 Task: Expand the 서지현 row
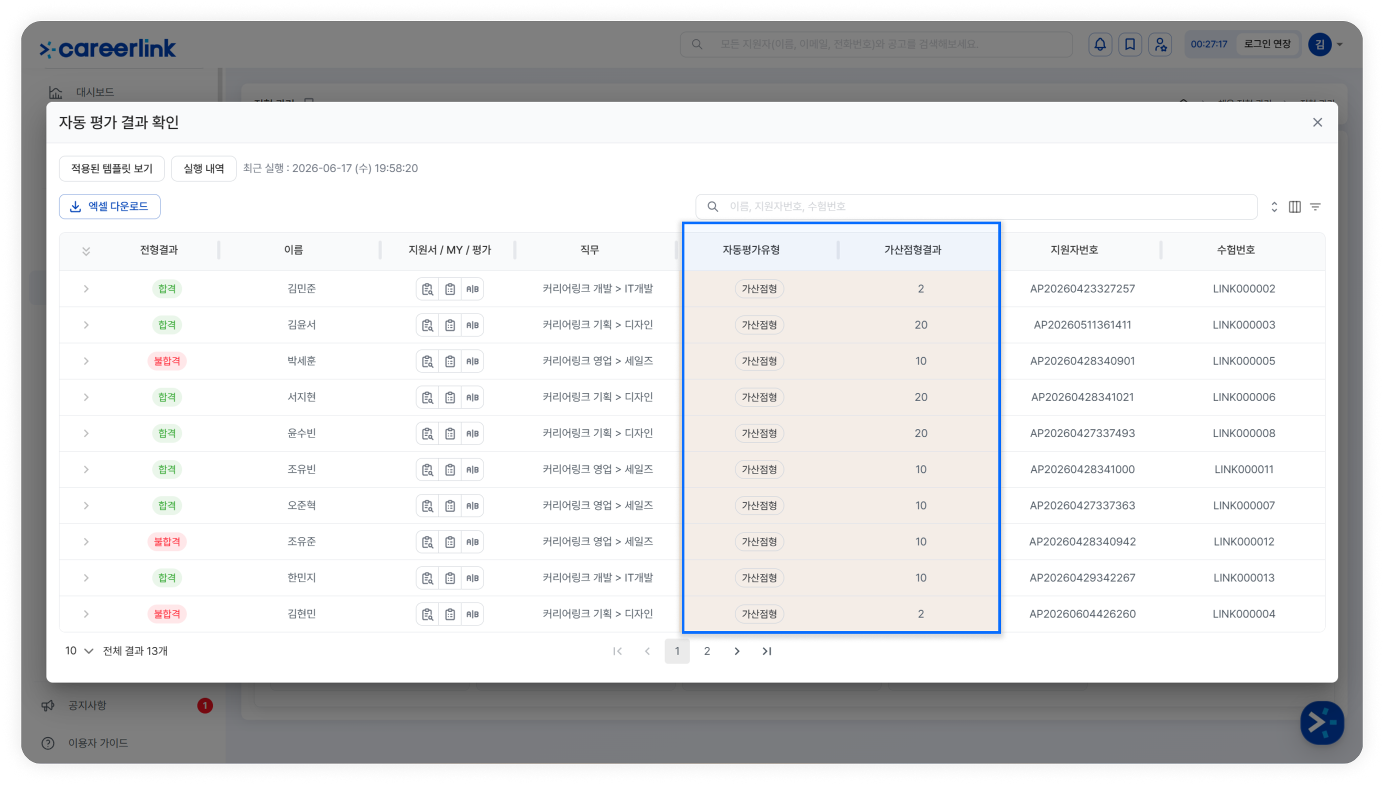pyautogui.click(x=86, y=397)
